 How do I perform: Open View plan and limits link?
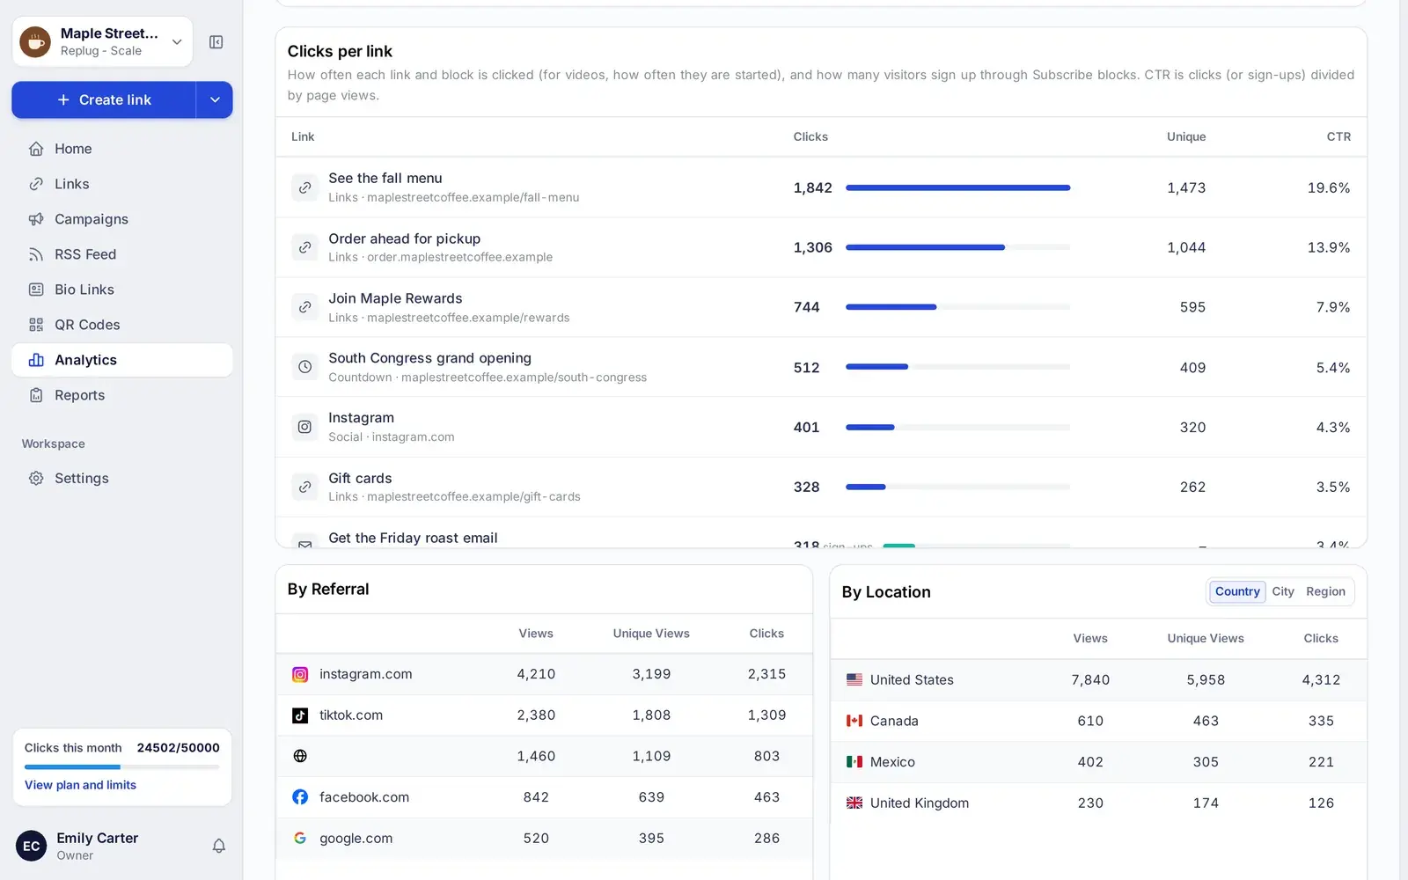(x=80, y=785)
